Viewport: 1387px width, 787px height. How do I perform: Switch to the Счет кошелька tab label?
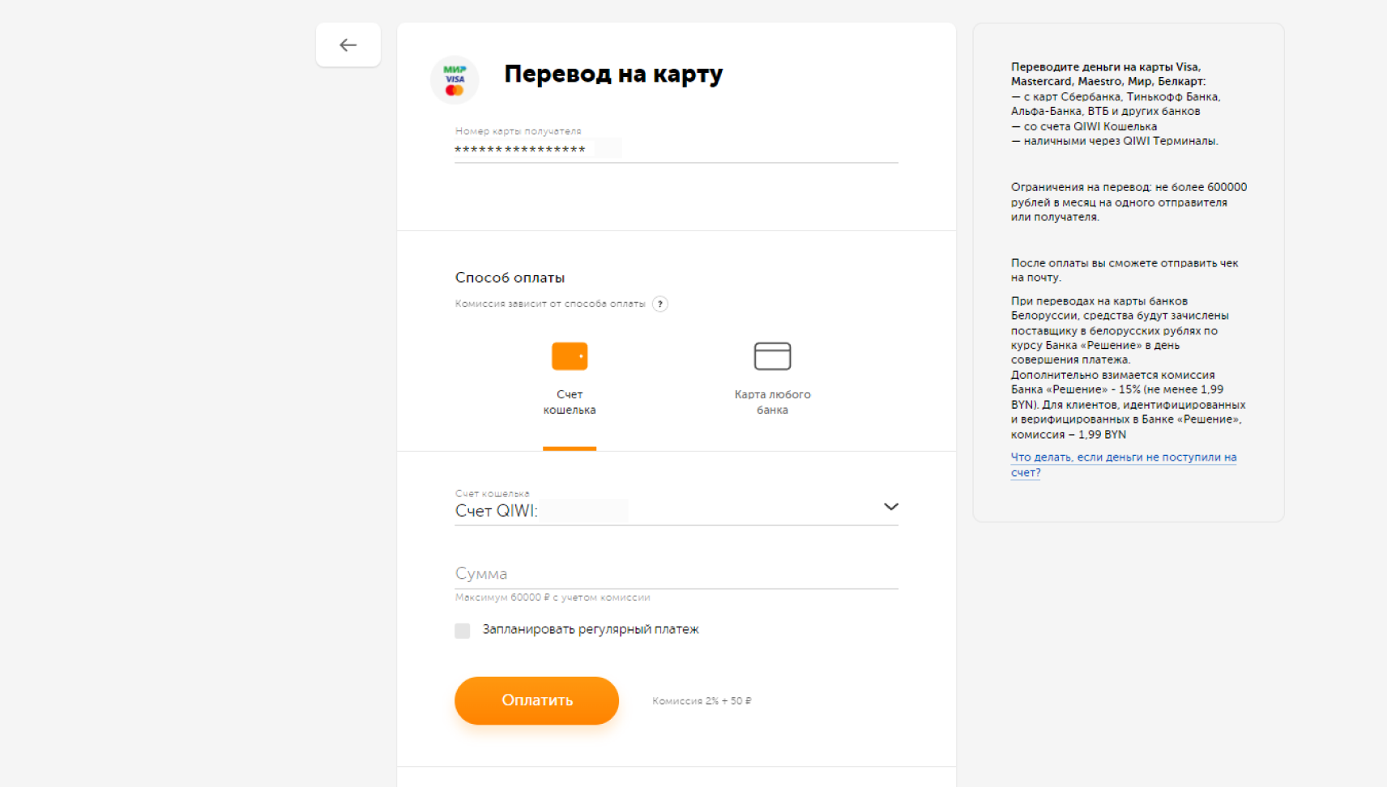pyautogui.click(x=570, y=402)
